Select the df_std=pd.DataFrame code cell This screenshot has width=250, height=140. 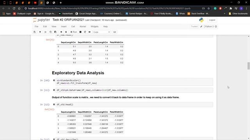coord(134,90)
